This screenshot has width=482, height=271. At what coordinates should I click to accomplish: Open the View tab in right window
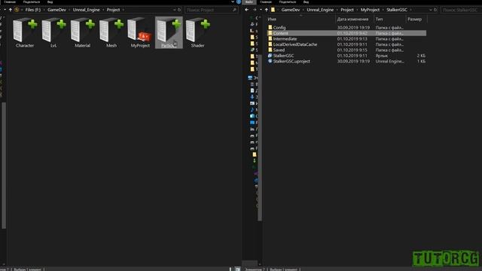coord(306,2)
